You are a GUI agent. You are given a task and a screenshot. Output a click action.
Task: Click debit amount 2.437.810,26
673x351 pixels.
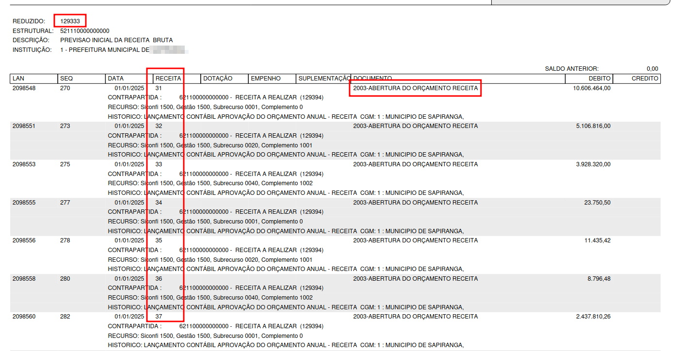click(x=593, y=317)
